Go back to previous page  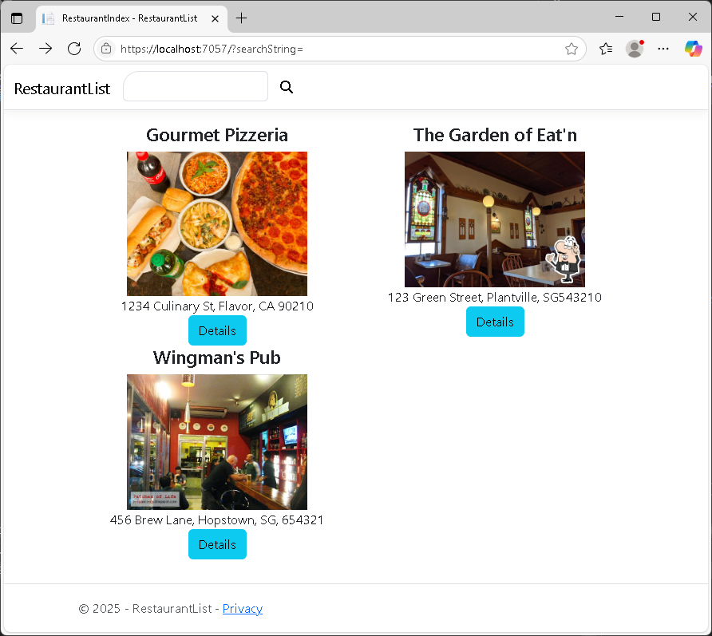tap(17, 49)
